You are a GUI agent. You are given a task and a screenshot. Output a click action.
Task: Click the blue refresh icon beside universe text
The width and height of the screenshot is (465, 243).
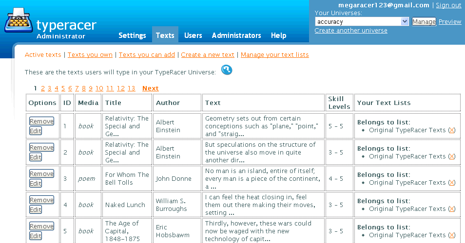[227, 70]
